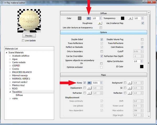Click the Bump amount value field
The width and height of the screenshot is (157, 125).
pos(96,83)
